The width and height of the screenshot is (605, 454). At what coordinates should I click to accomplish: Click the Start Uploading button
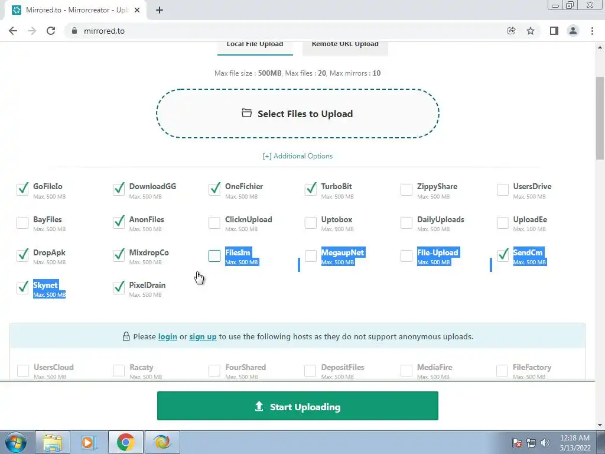298,406
